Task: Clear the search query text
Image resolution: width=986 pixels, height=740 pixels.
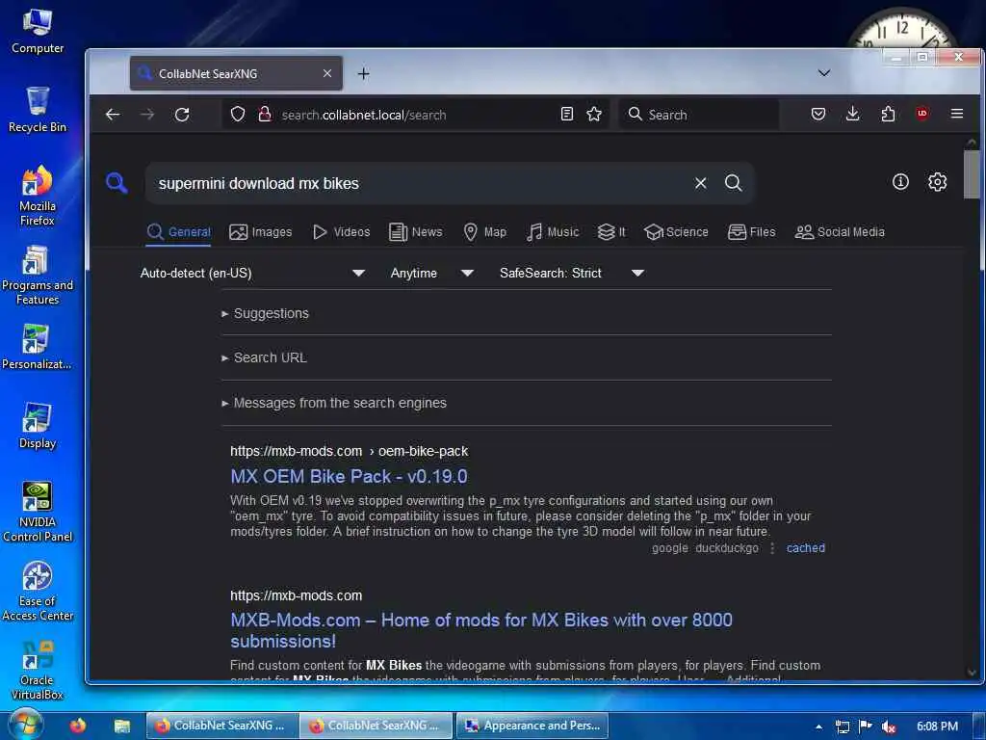Action: click(701, 183)
